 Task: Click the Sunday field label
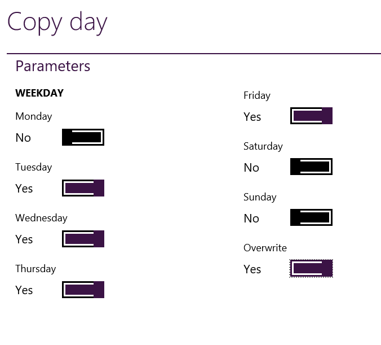(x=260, y=197)
